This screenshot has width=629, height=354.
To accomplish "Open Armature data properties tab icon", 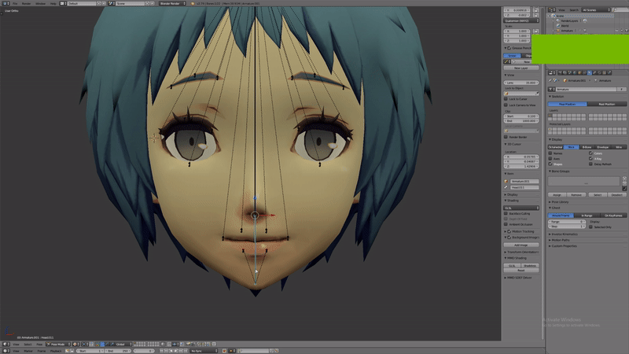I will coord(589,72).
